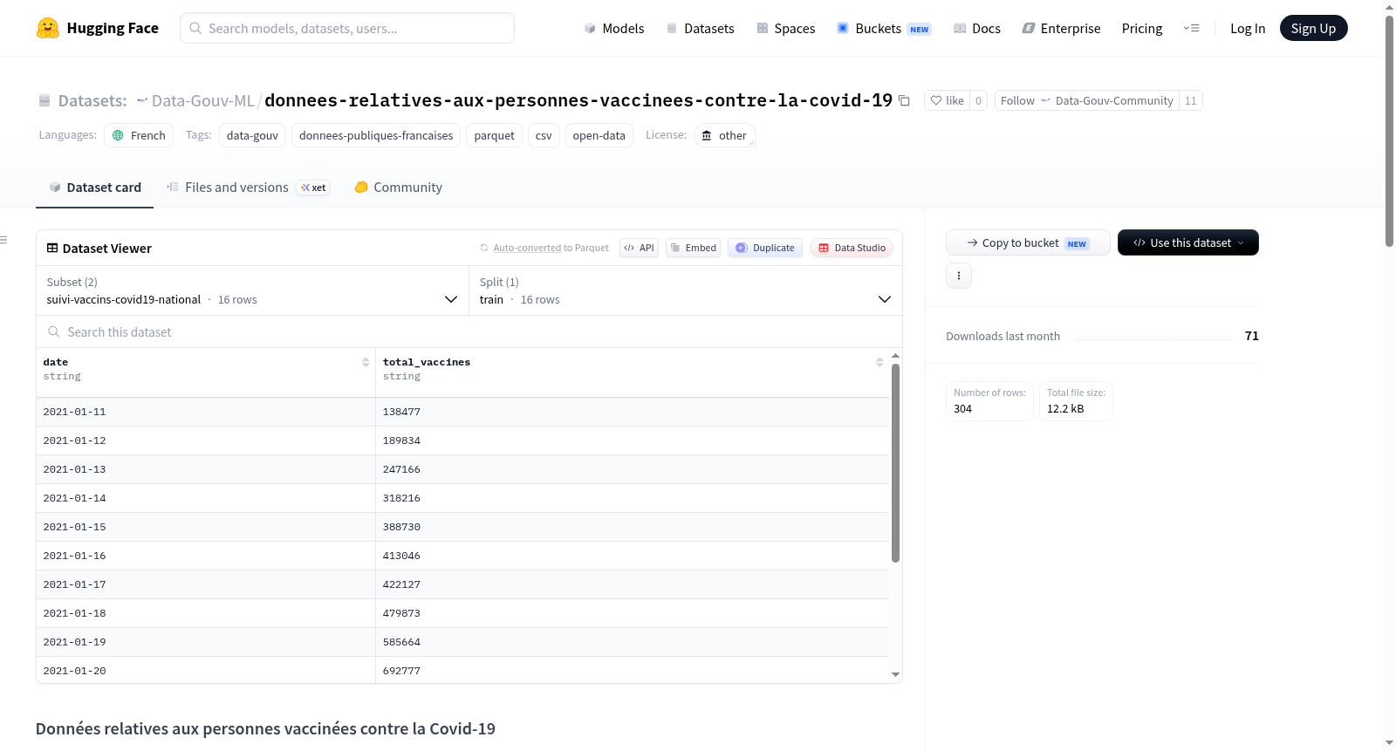1396x751 pixels.
Task: Click the like count number
Action: (x=978, y=100)
